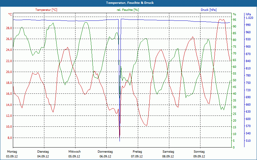
Task: Click the '10,0' temperature axis value
Action: tap(9, 127)
